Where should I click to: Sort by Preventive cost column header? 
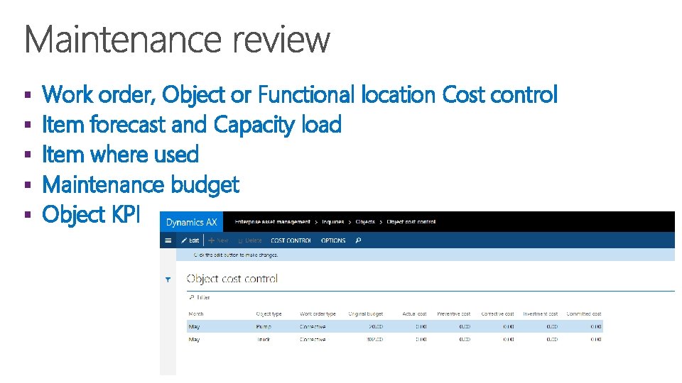pyautogui.click(x=454, y=313)
